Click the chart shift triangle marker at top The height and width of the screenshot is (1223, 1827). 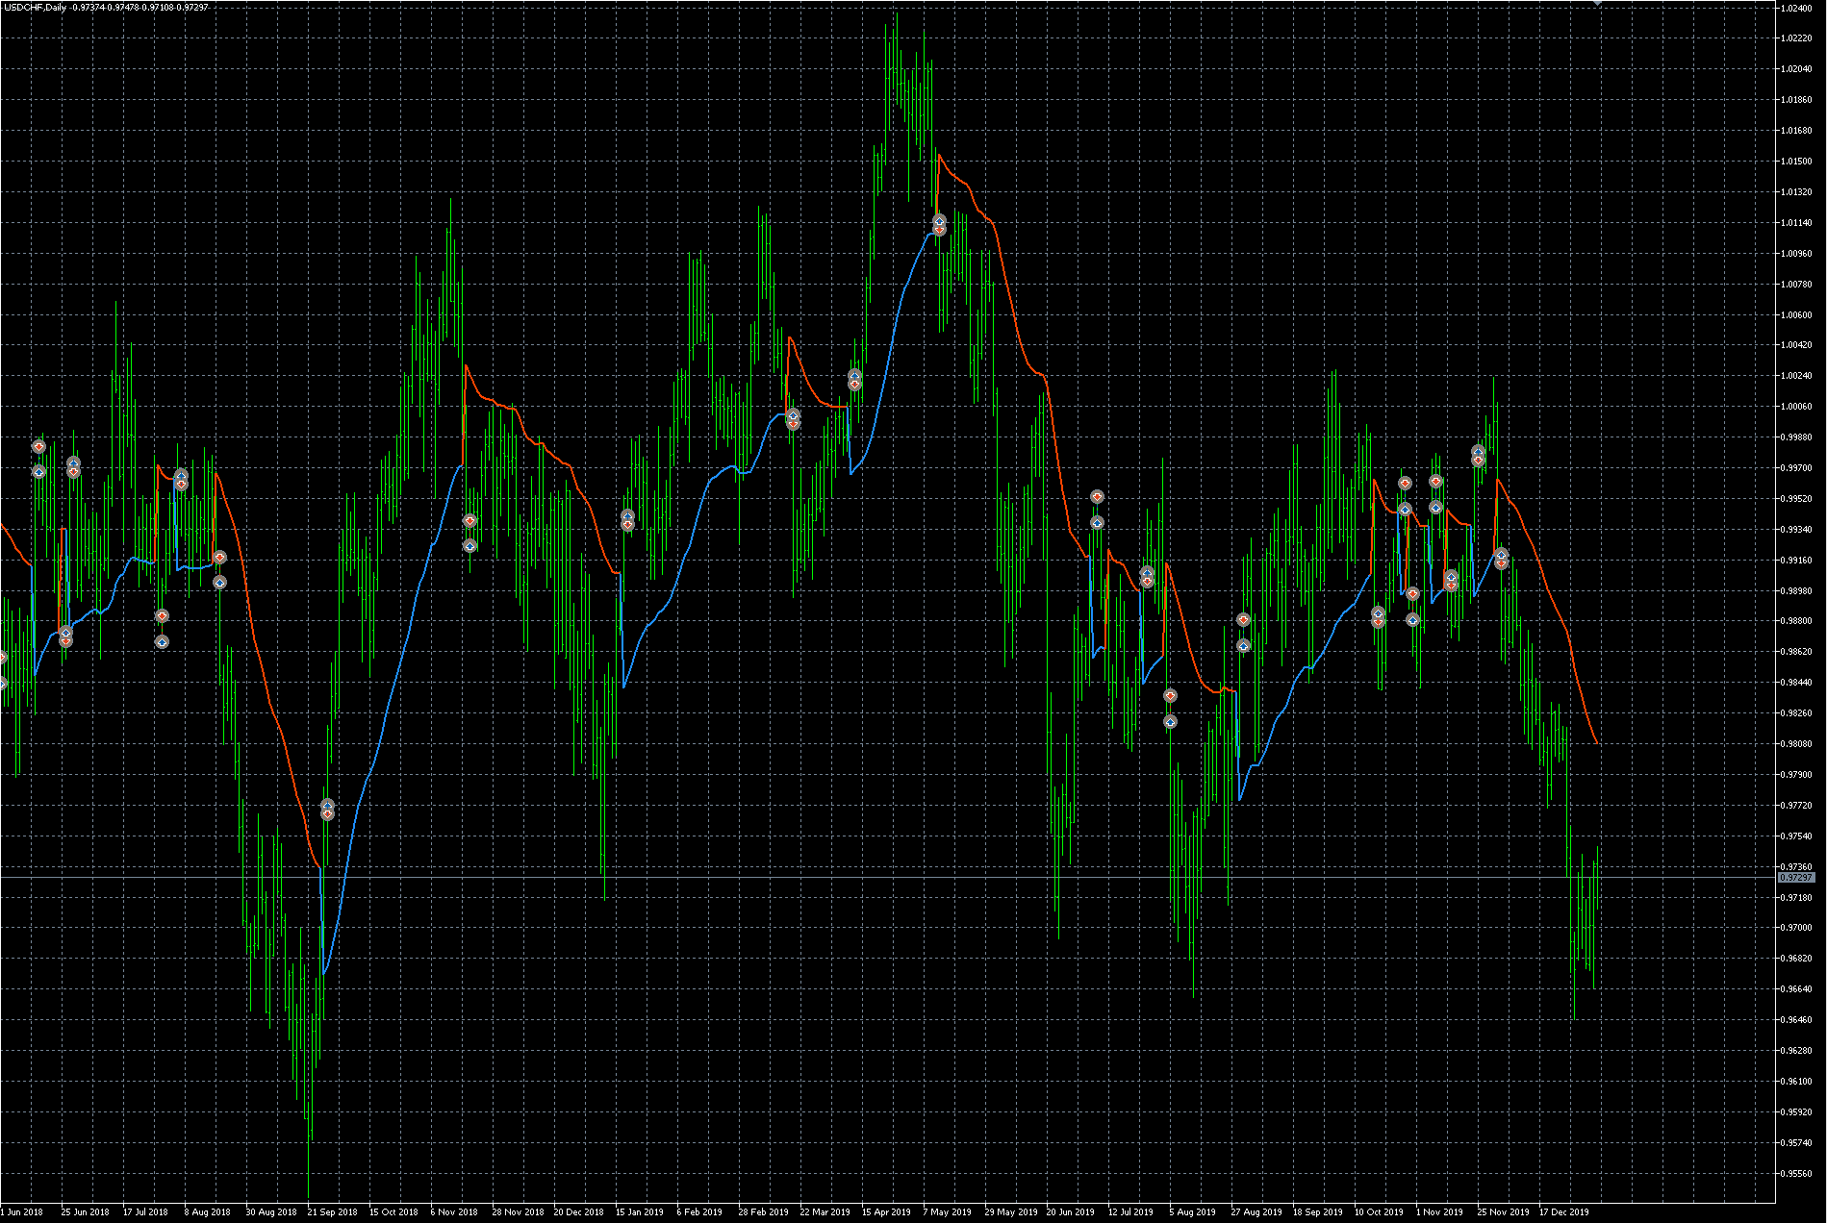coord(1597,3)
